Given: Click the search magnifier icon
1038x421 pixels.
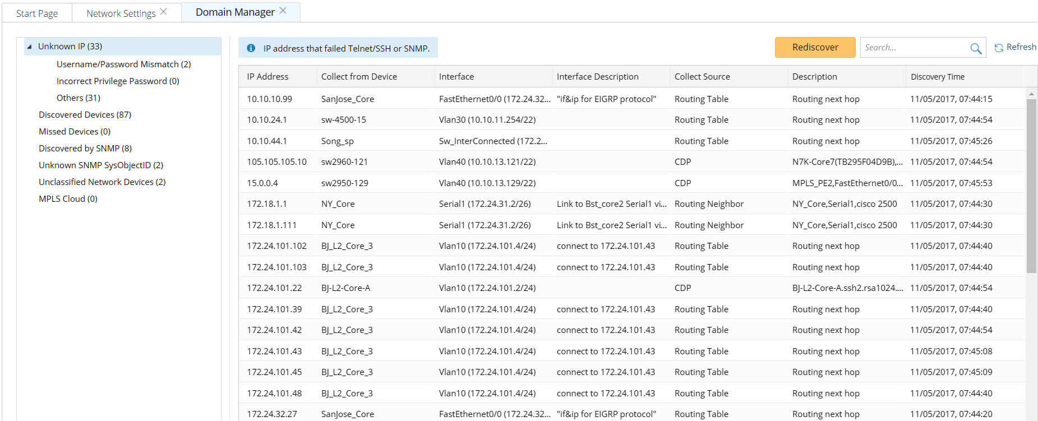Looking at the screenshot, I should coord(976,48).
